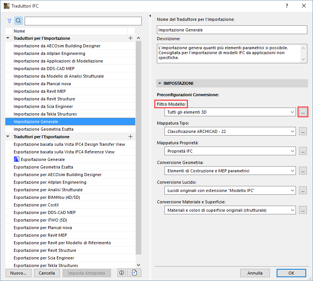The image size is (313, 281).
Task: Select Esportazione per Allplan Engineering
Action: pos(70,182)
